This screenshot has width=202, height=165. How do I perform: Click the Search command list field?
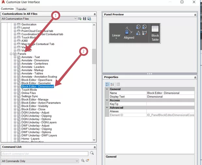[45, 154]
